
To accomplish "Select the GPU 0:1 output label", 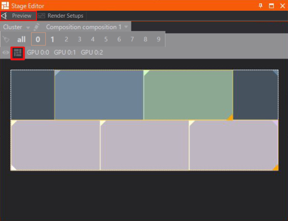I will [x=65, y=53].
